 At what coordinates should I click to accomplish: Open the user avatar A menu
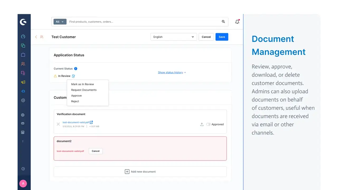point(23,183)
